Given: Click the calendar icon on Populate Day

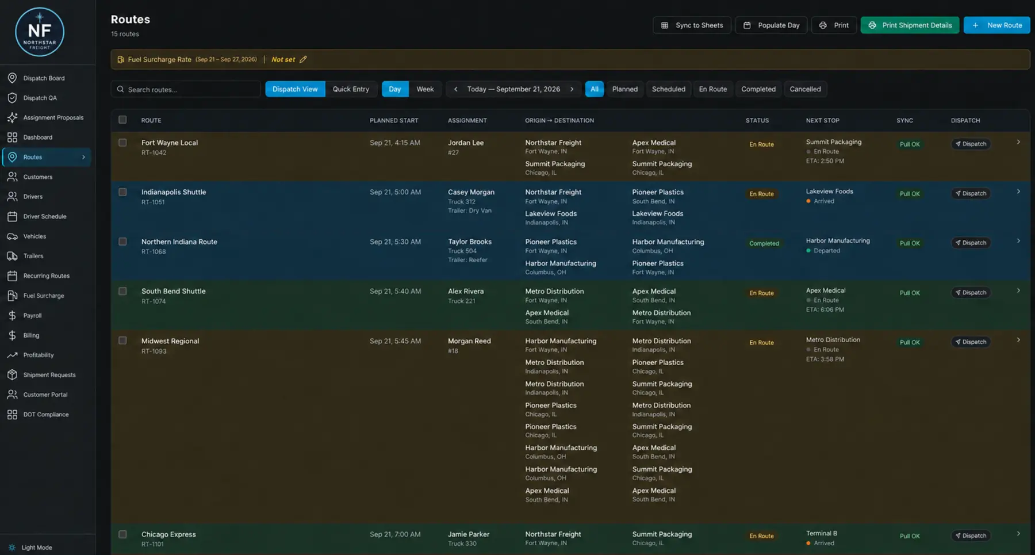Looking at the screenshot, I should (x=747, y=25).
